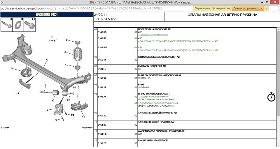280x149 pixels.
Task: Click the zoom in magnifier icon
Action: tap(39, 14)
